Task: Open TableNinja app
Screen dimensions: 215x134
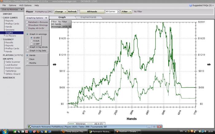Action: tap(11, 71)
